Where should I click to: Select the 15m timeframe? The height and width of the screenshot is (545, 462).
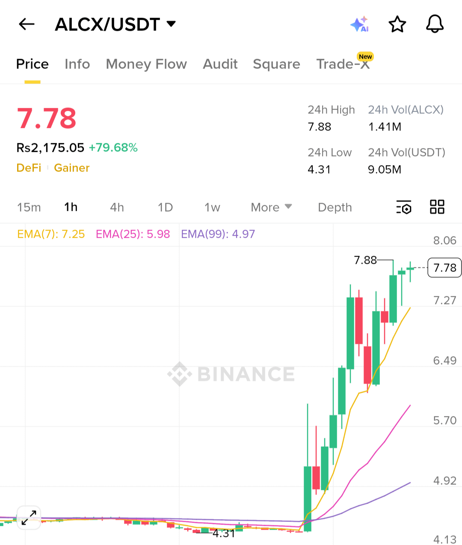(x=29, y=207)
